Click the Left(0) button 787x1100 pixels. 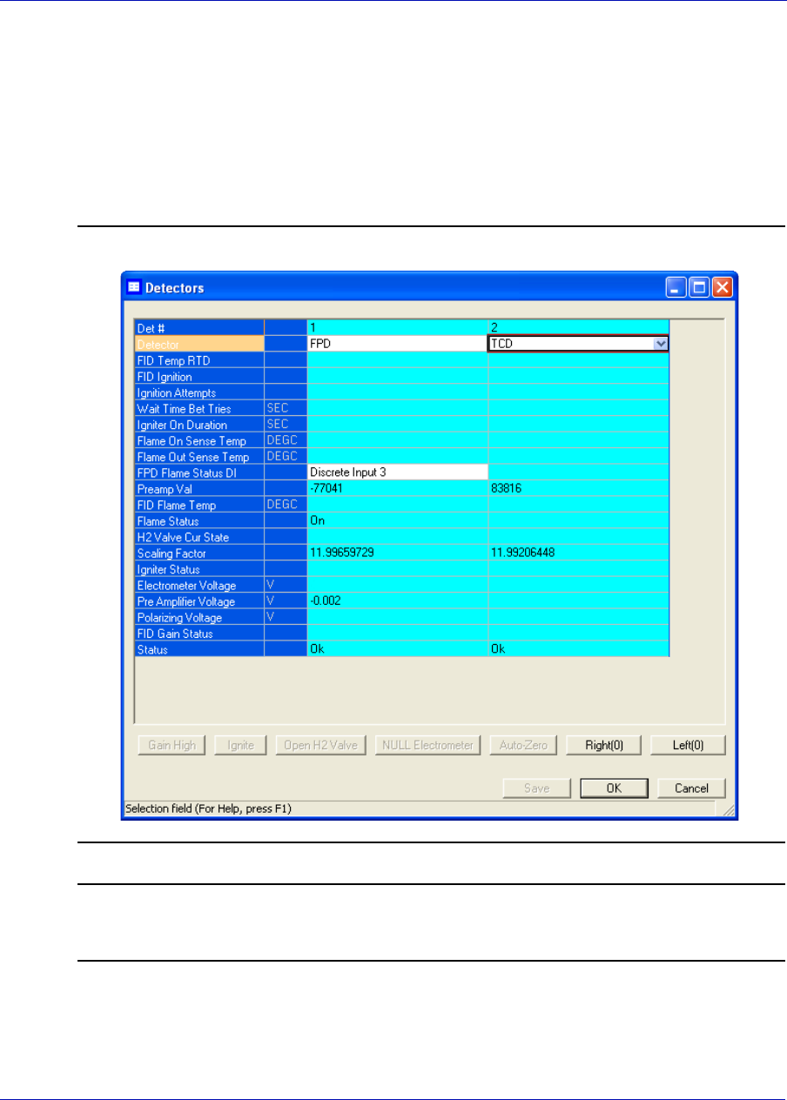pyautogui.click(x=688, y=745)
